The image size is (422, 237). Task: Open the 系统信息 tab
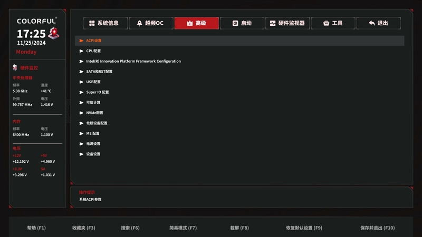[x=105, y=23]
